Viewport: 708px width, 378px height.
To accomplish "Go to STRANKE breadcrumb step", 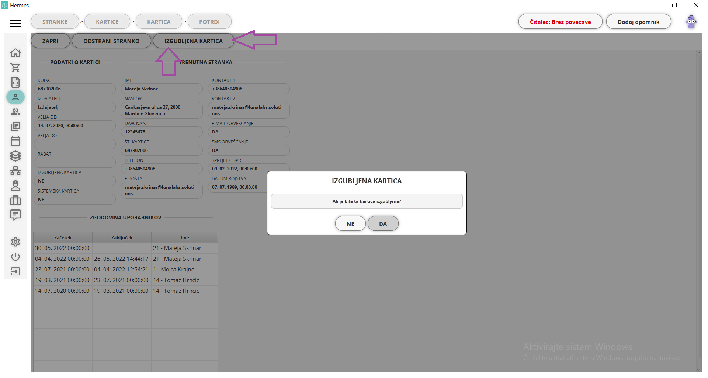I will coord(55,22).
